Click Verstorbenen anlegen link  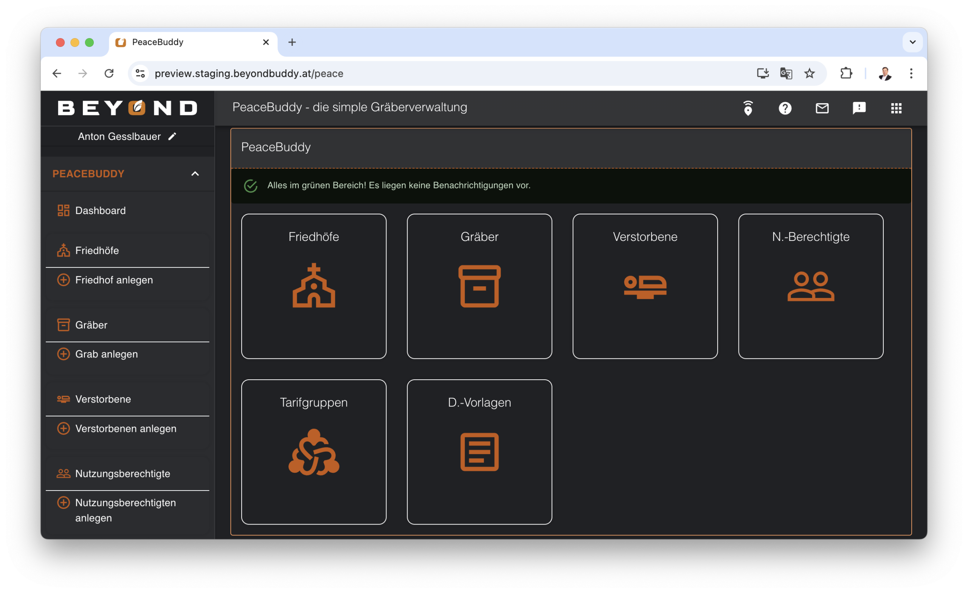[125, 428]
